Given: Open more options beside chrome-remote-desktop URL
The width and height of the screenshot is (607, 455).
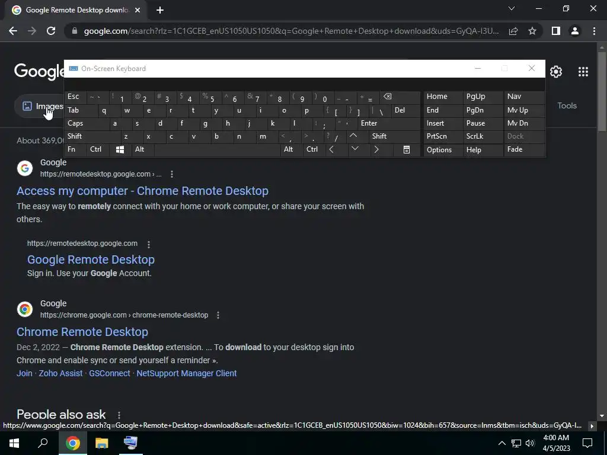Looking at the screenshot, I should (218, 315).
